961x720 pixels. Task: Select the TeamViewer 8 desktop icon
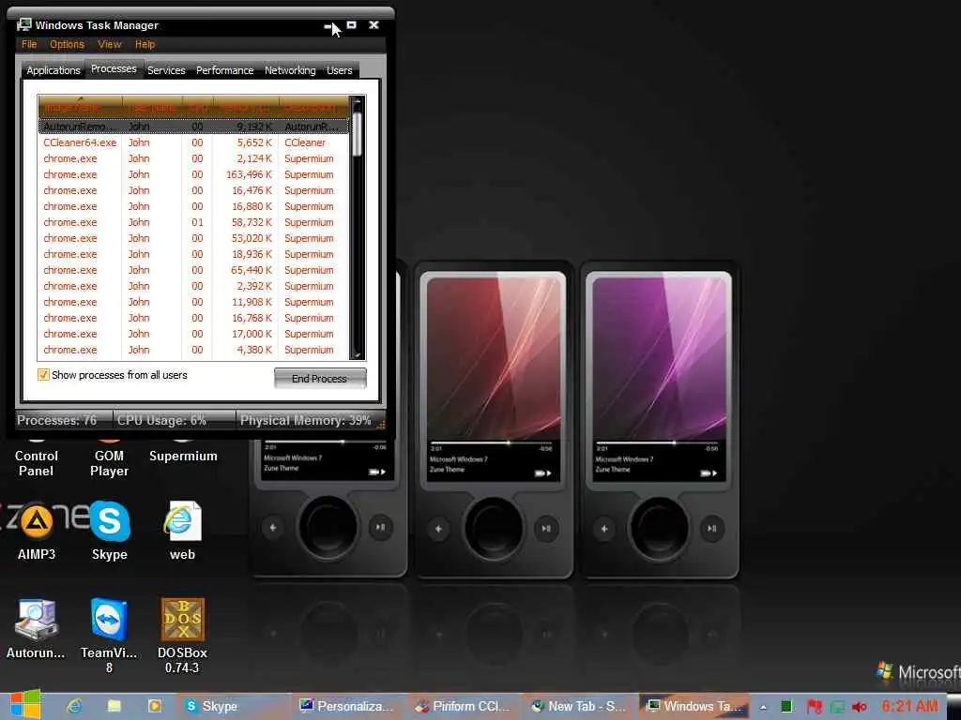click(109, 636)
